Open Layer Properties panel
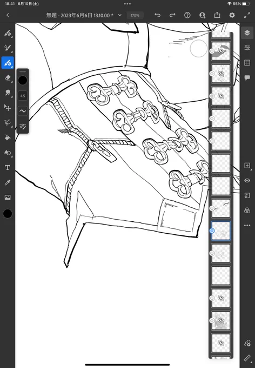 [x=247, y=48]
